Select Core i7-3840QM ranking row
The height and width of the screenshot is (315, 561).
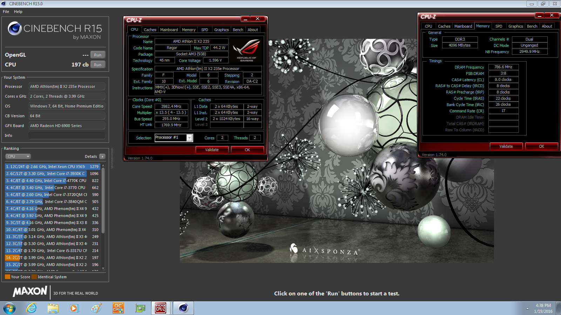[53, 202]
